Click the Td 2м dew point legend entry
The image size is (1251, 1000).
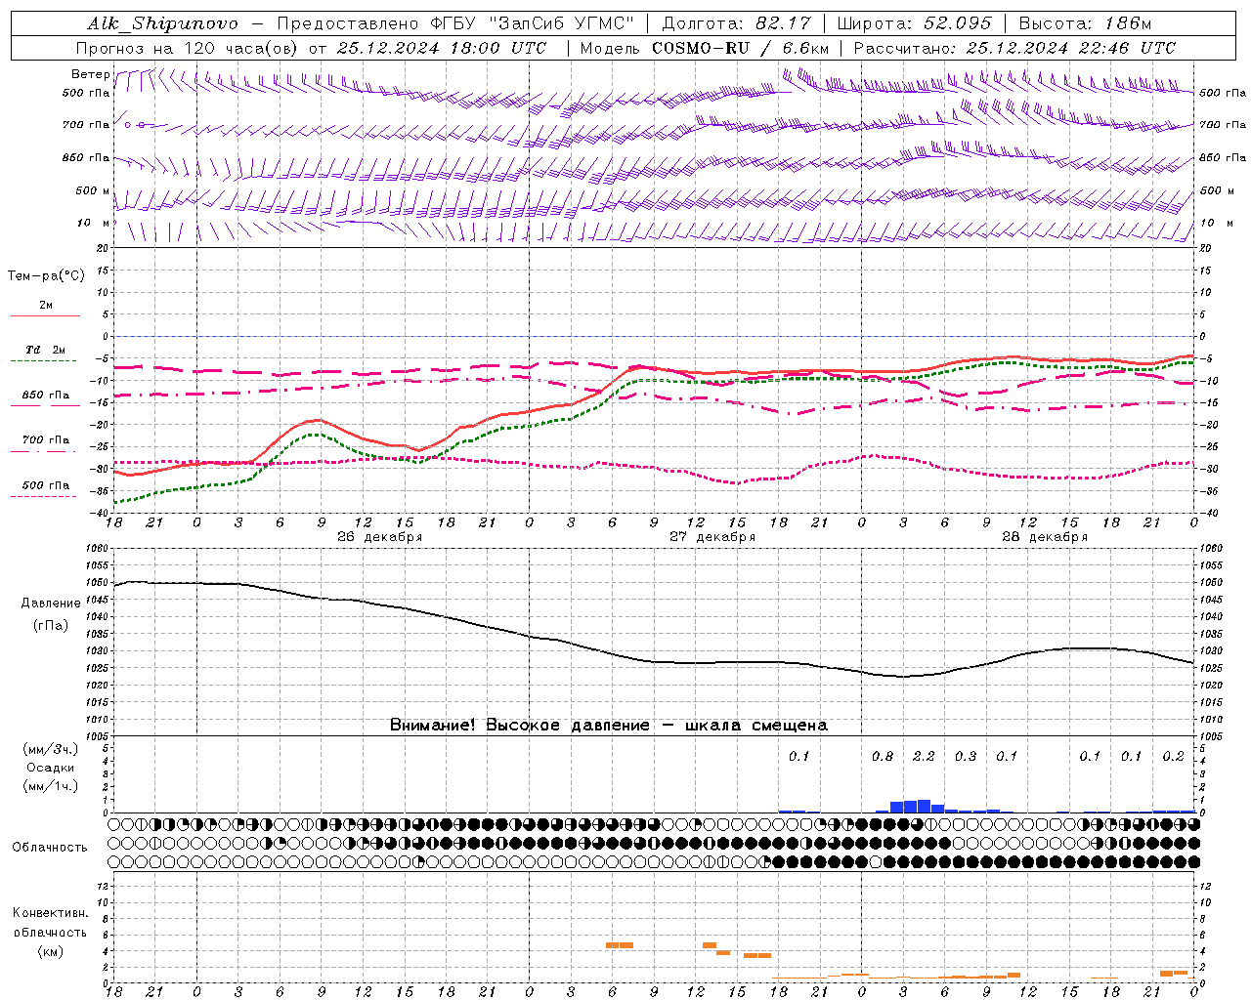[x=46, y=350]
